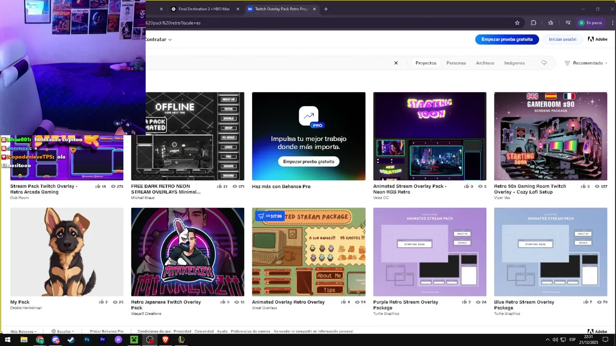Open Preferencias de cookies link

(250, 332)
